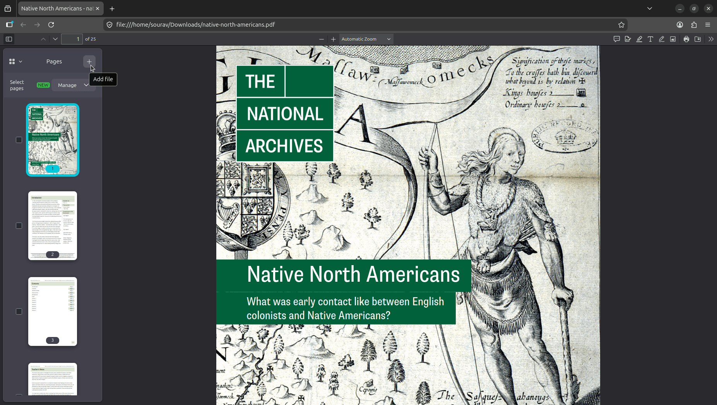Click the Pages sidebar heading
The image size is (717, 405).
pyautogui.click(x=54, y=61)
